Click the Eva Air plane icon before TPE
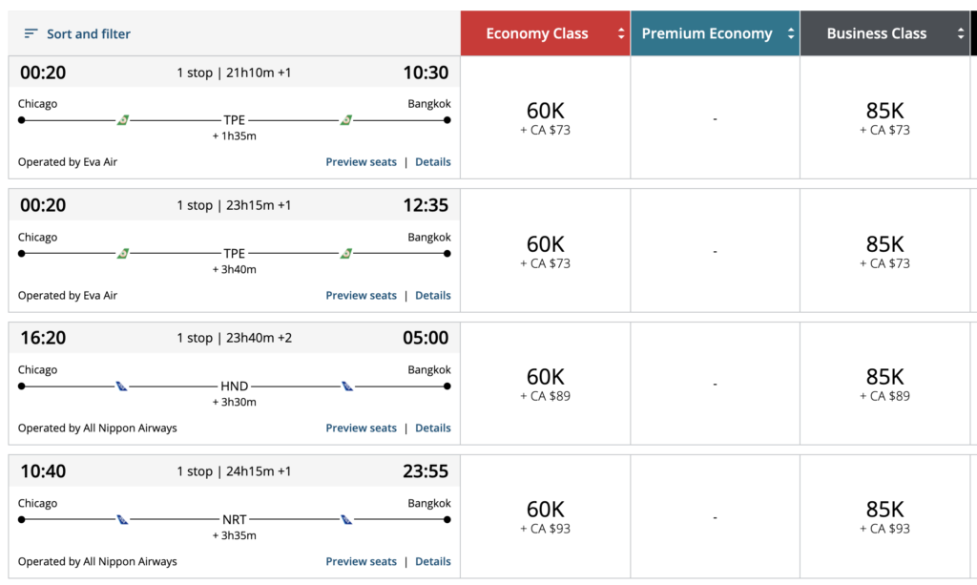The height and width of the screenshot is (585, 977). [x=121, y=119]
